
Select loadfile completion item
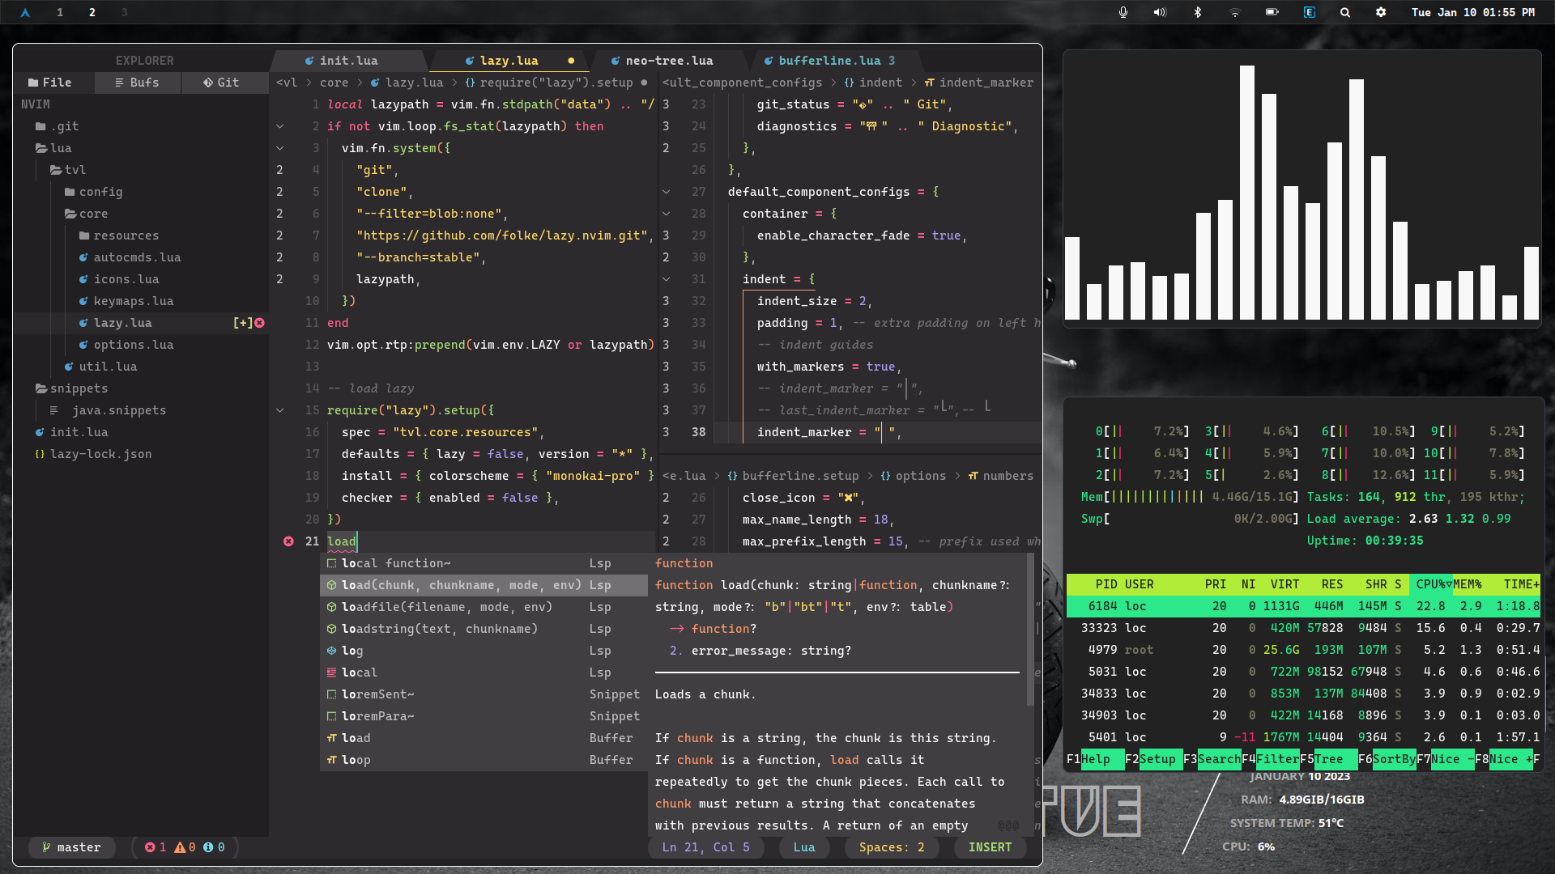(x=484, y=607)
